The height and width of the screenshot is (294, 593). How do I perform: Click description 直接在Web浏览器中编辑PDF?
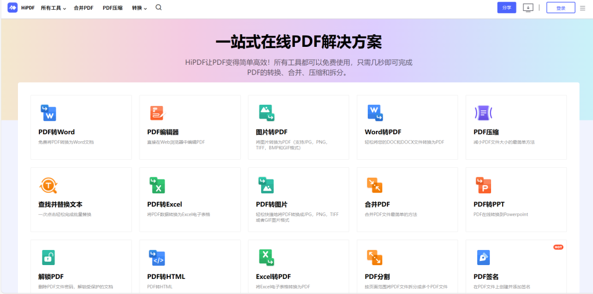(x=176, y=142)
